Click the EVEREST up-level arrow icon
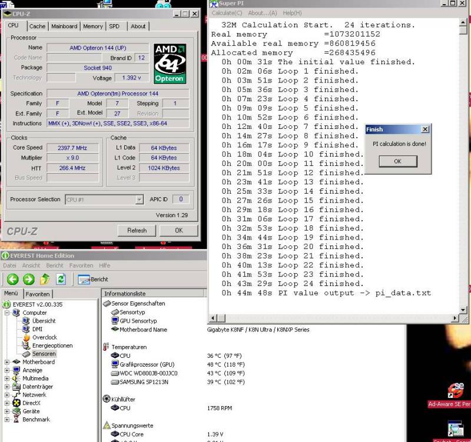471x442 pixels. pyautogui.click(x=45, y=279)
